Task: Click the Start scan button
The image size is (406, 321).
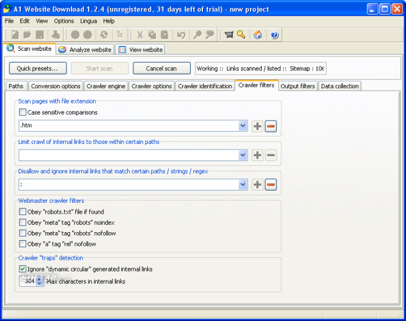Action: click(100, 68)
